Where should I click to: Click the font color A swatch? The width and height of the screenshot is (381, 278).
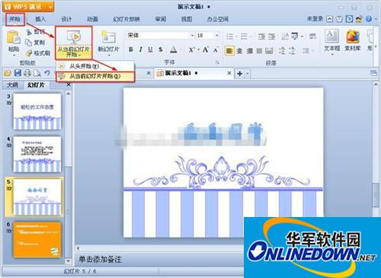click(x=174, y=50)
